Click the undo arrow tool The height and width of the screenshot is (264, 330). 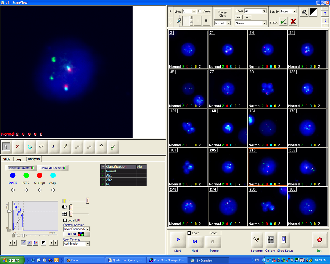pyautogui.click(x=101, y=147)
